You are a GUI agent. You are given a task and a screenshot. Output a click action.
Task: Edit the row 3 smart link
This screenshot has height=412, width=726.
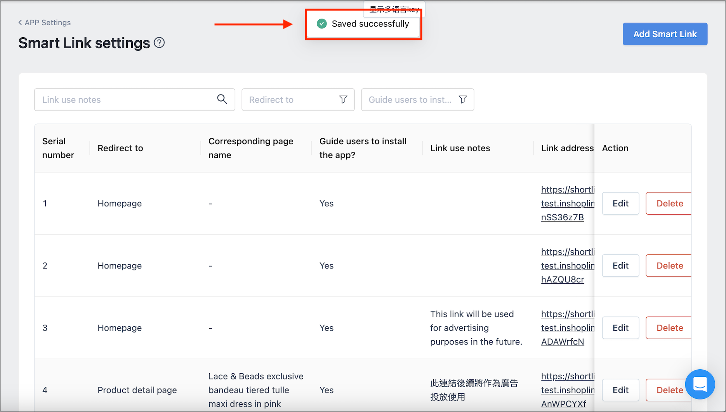point(620,328)
